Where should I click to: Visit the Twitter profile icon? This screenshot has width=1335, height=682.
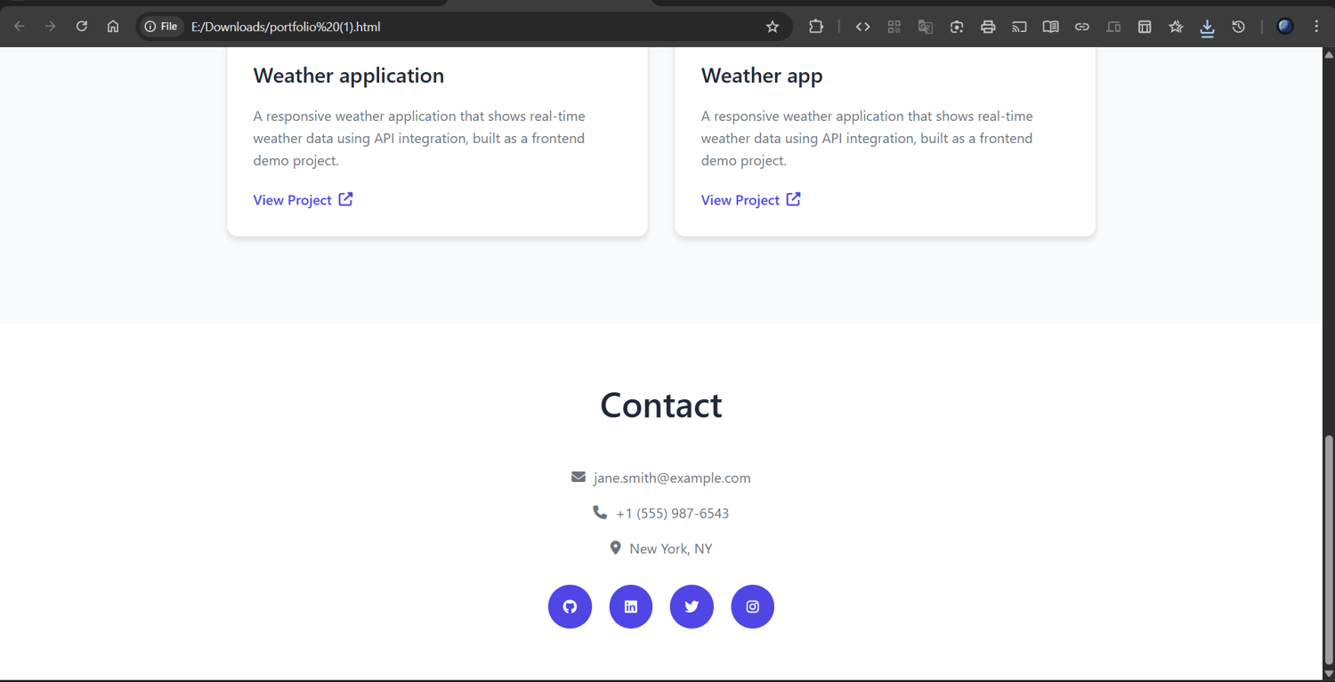(692, 606)
